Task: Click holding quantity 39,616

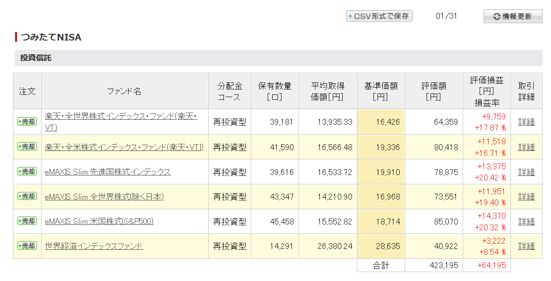Action: coord(282,172)
